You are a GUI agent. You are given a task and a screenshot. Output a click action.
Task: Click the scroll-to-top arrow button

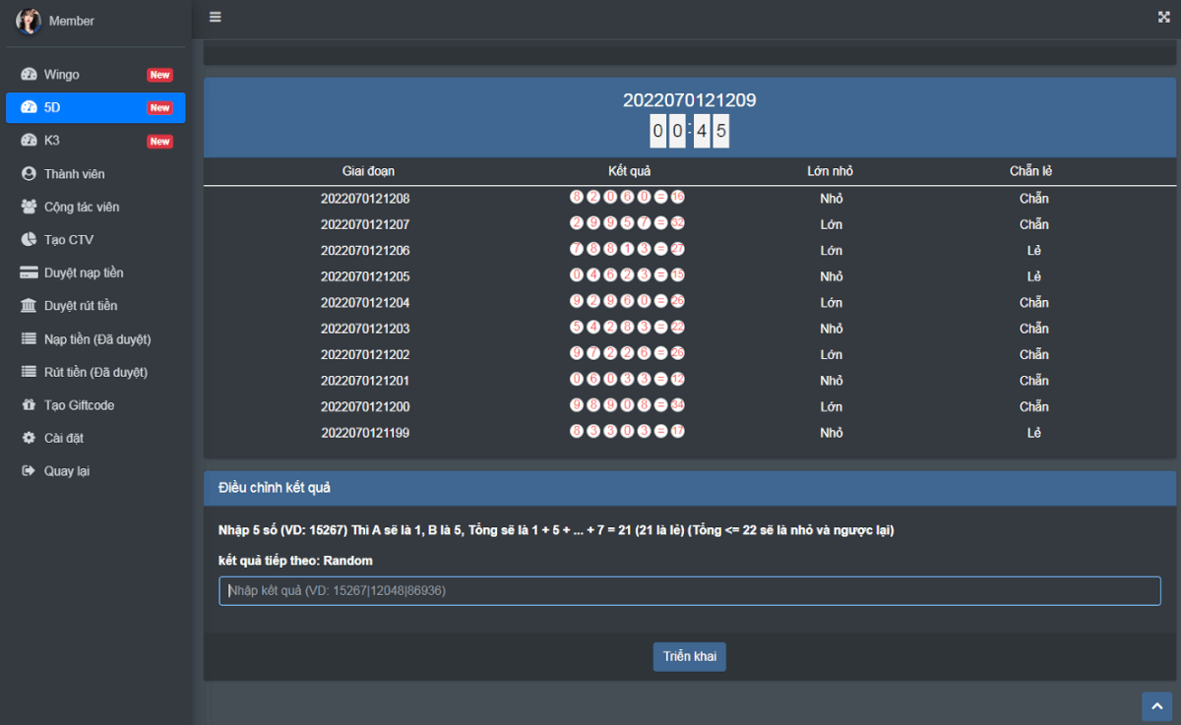(x=1156, y=706)
